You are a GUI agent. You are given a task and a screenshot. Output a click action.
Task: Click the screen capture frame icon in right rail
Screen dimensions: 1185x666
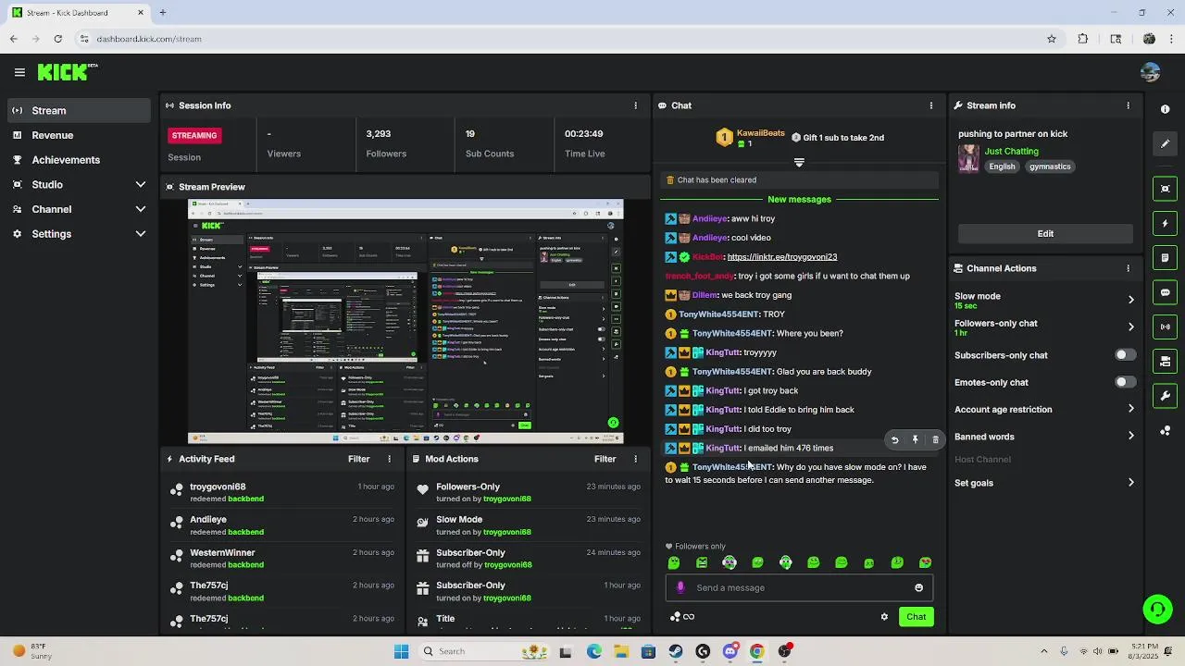(1166, 189)
